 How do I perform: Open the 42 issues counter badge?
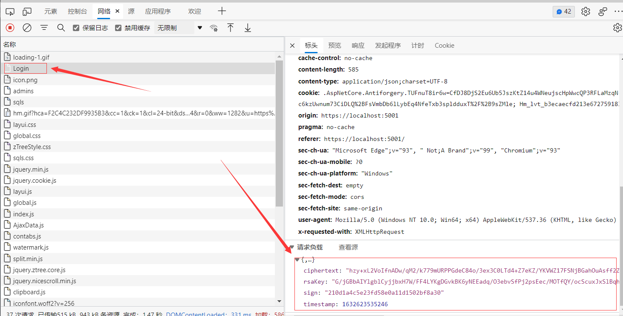coord(563,11)
